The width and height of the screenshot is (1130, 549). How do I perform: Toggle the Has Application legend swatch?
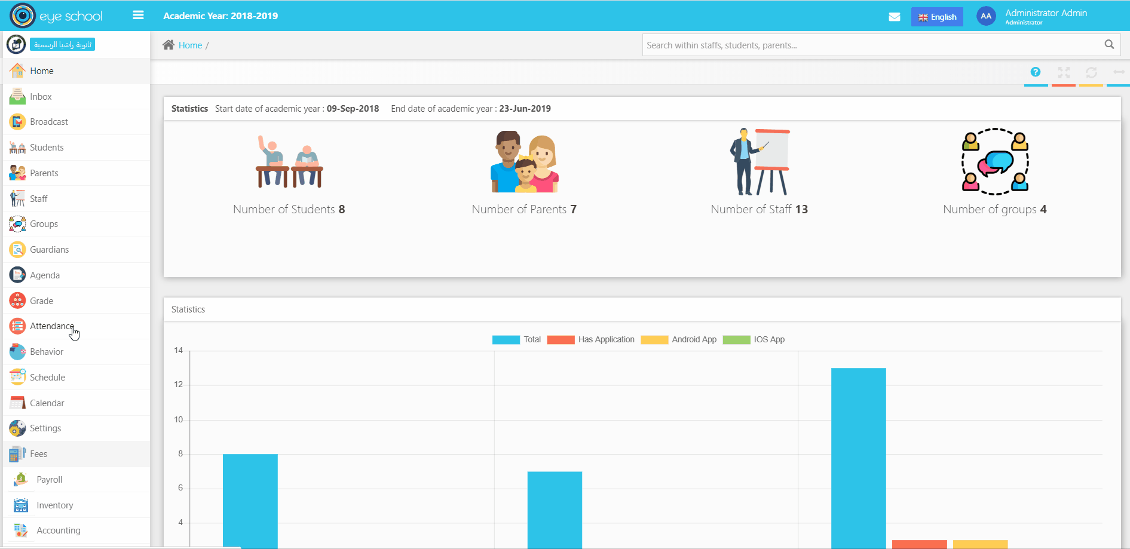561,340
